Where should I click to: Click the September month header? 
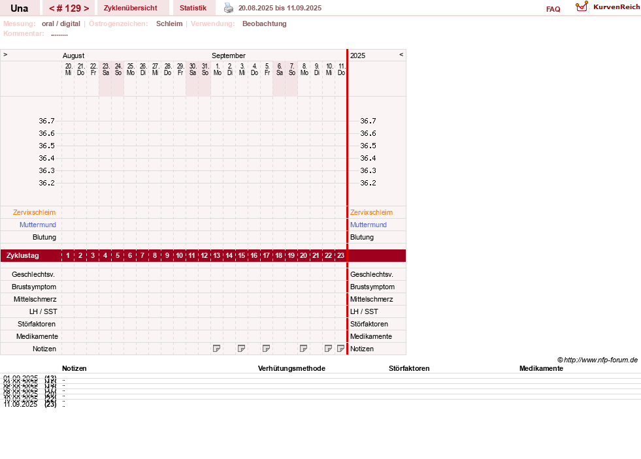pyautogui.click(x=229, y=55)
